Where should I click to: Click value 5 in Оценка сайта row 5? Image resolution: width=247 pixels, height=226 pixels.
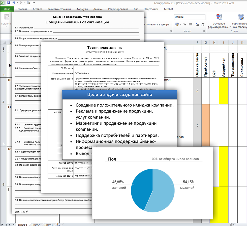197,125
